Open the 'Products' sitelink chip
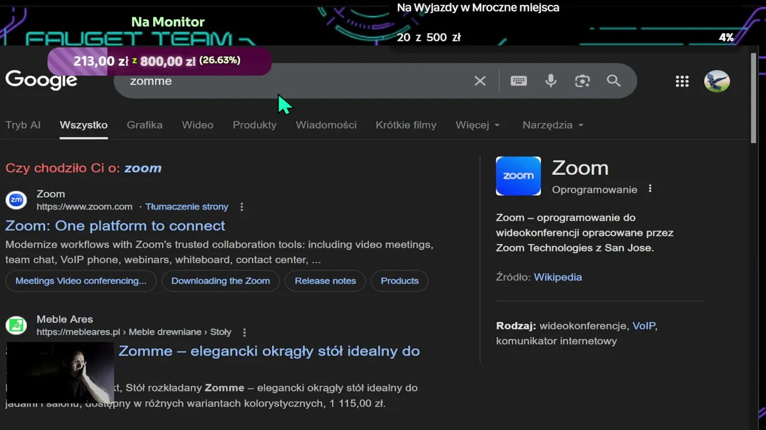 click(400, 281)
